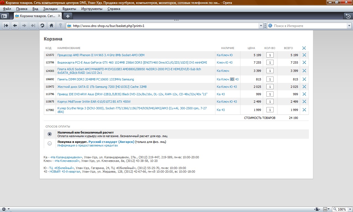Click the search engine icon in search box
Screen dimensions: 353x212
click(270, 26)
